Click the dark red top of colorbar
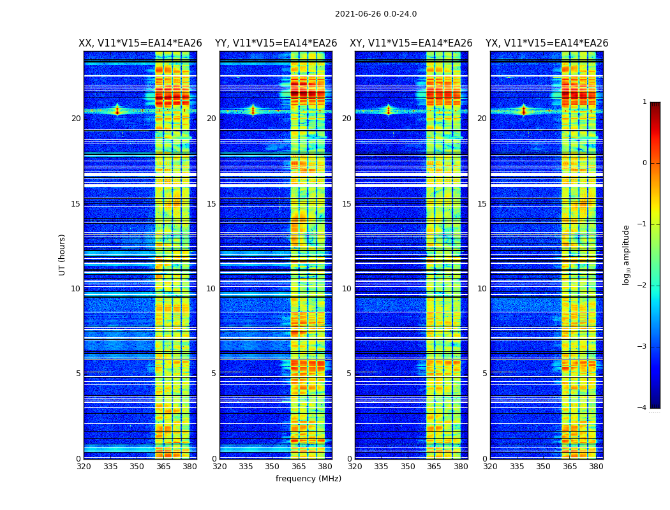Image resolution: width=670 pixels, height=510 pixels. [x=655, y=105]
